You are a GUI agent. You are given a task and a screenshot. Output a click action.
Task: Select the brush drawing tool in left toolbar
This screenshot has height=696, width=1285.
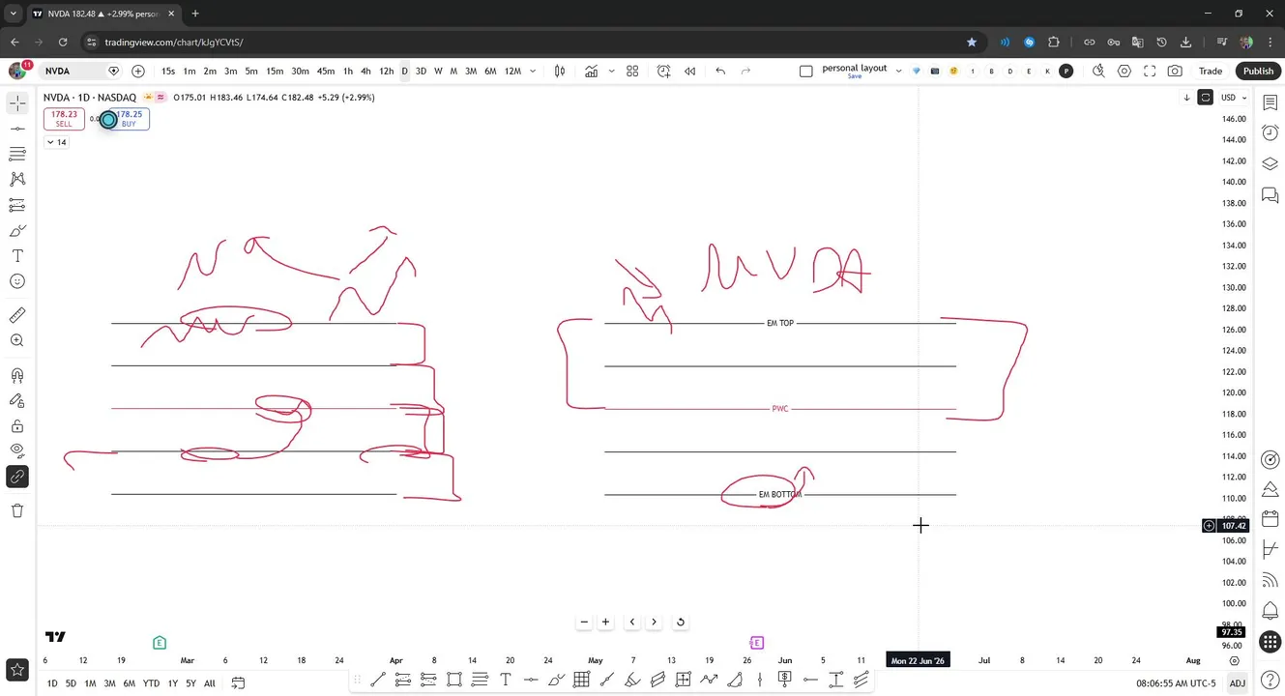(x=17, y=230)
